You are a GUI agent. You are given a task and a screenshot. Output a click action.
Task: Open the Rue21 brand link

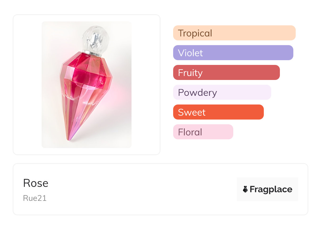pyautogui.click(x=35, y=198)
